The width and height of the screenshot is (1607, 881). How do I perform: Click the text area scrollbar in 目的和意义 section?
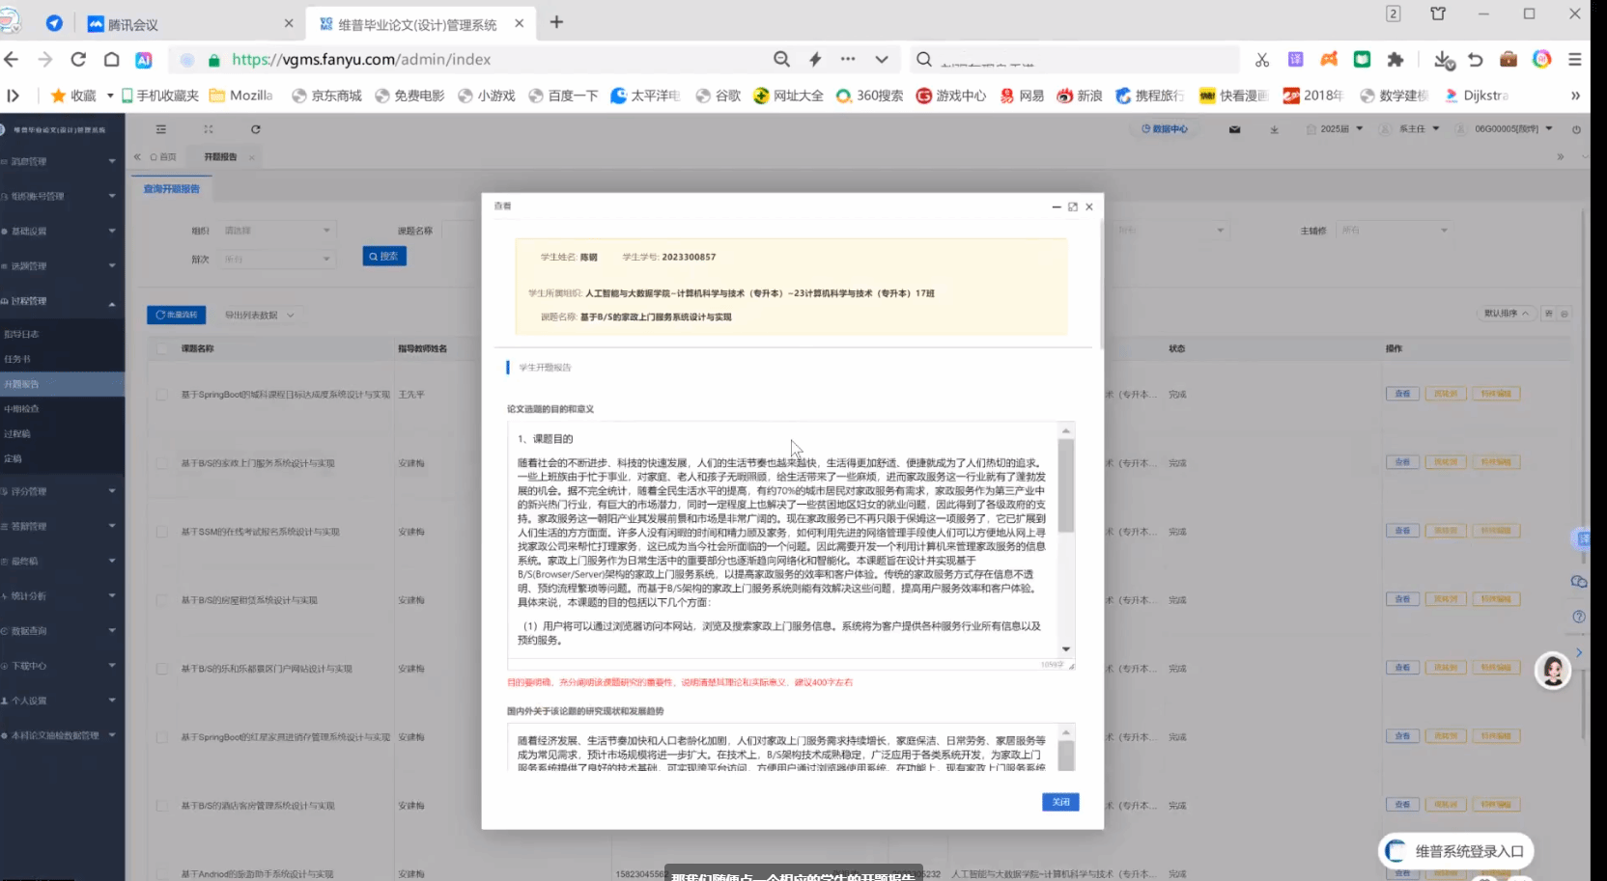tap(1065, 485)
